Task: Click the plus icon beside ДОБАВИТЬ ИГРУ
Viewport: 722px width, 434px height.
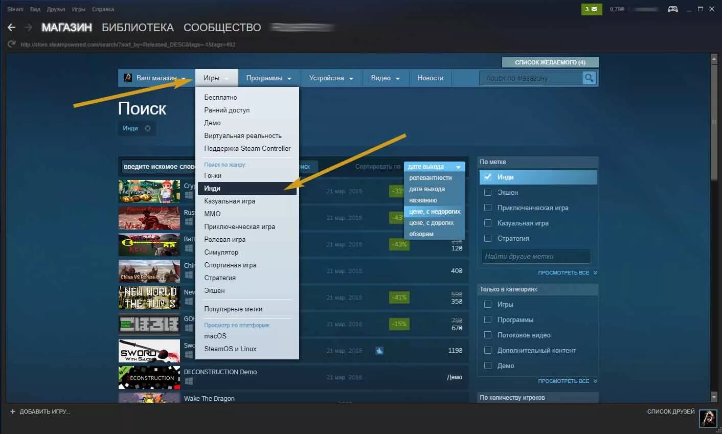Action: pos(13,412)
